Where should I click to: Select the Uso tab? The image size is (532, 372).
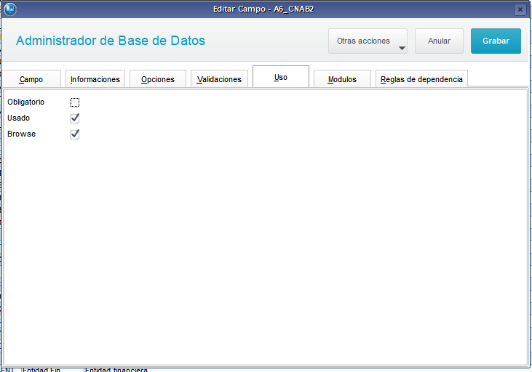pos(281,77)
